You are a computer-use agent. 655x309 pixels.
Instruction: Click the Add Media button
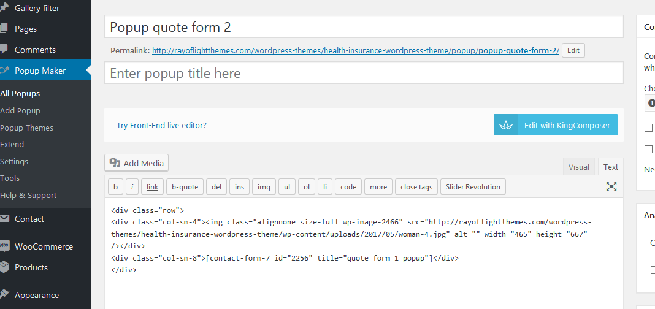(x=136, y=163)
